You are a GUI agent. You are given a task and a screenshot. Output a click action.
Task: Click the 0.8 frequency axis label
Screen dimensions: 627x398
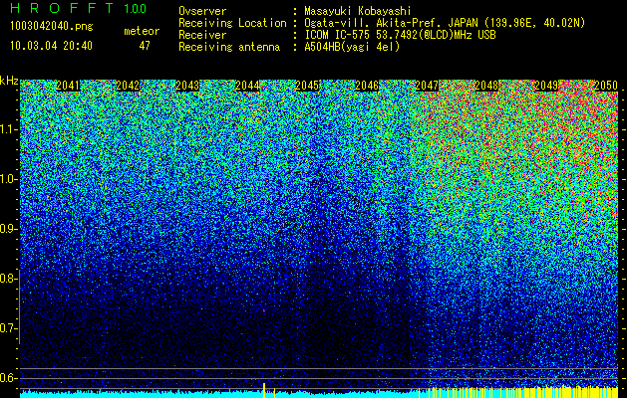[7, 279]
